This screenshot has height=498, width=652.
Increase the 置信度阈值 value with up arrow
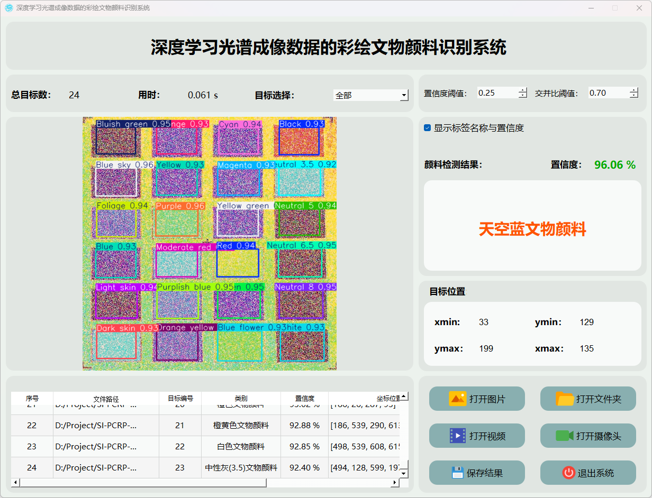pos(523,90)
